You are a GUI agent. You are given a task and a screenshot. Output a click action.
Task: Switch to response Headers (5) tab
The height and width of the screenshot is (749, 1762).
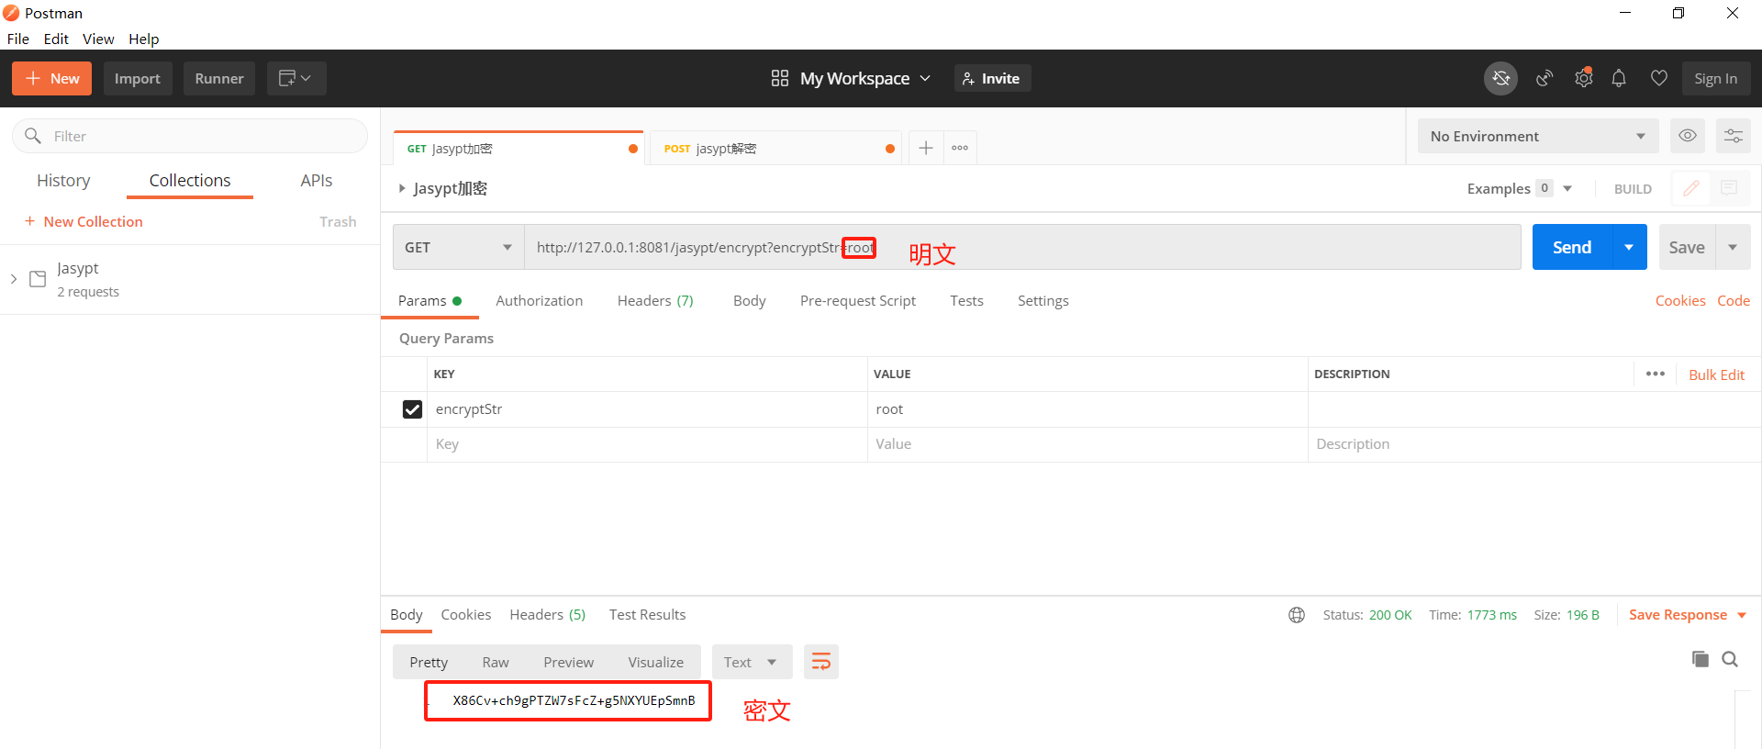click(x=547, y=615)
